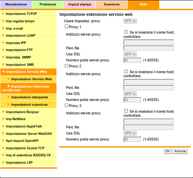The image size is (193, 178).
Task: Tick the Proxy 3 host name check checkbox
Action: coord(126,111)
